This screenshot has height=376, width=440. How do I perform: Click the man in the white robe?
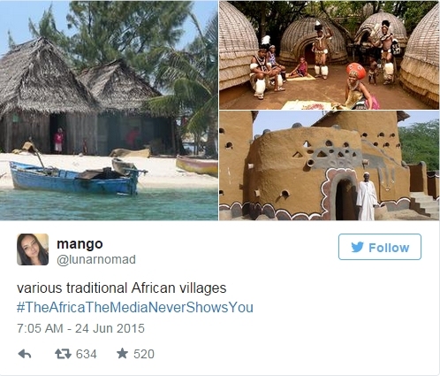tap(367, 196)
